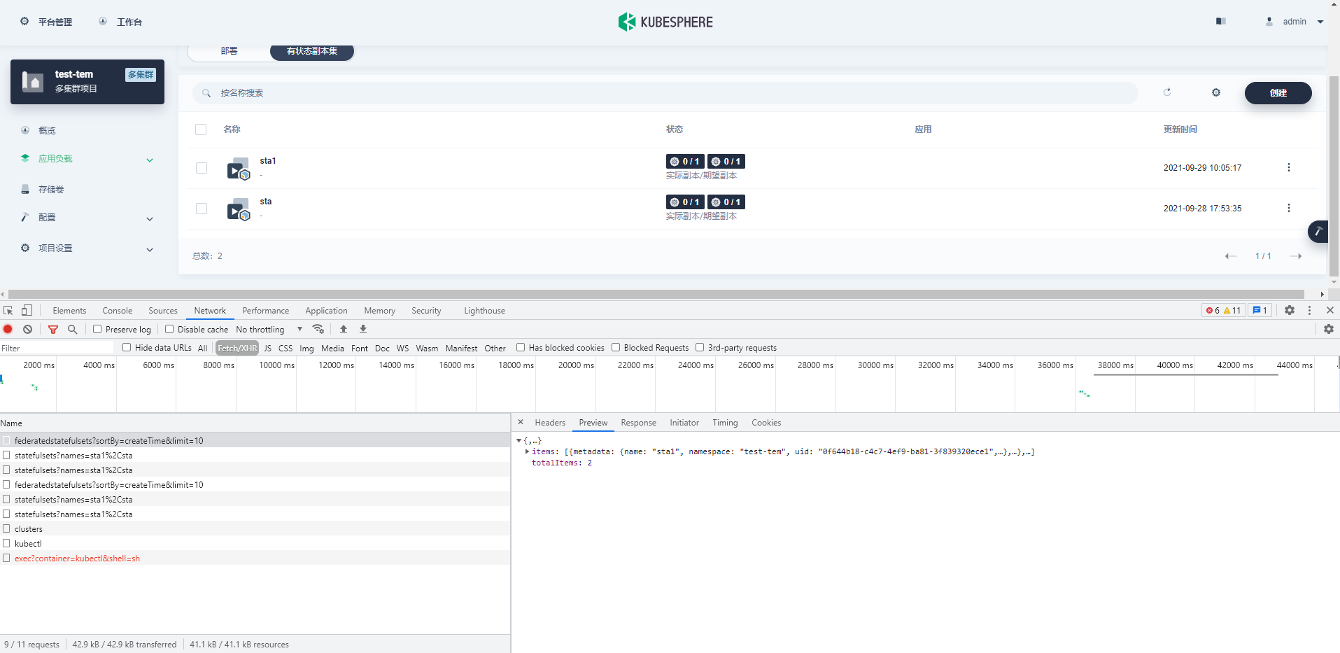Open 存储卷 in sidebar

(x=51, y=190)
